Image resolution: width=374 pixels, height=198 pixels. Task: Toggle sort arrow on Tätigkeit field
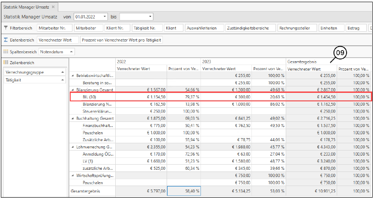[63, 80]
